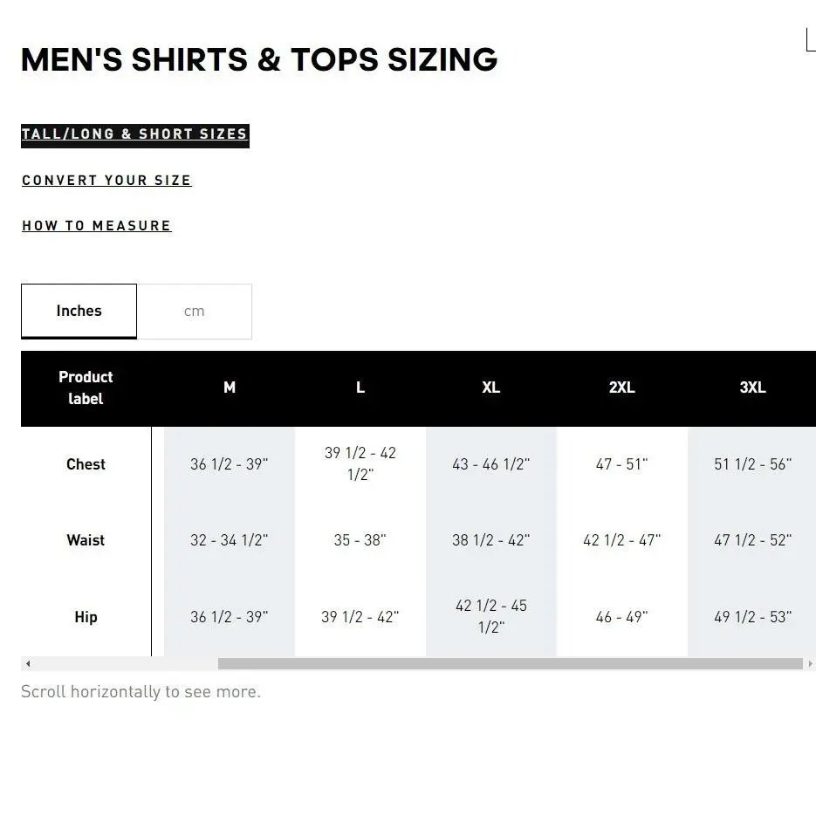Select the L size column header
The image size is (816, 816).
(x=360, y=387)
